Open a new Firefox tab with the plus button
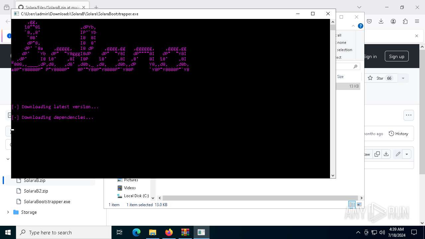This screenshot has height=239, width=425. (x=96, y=7)
